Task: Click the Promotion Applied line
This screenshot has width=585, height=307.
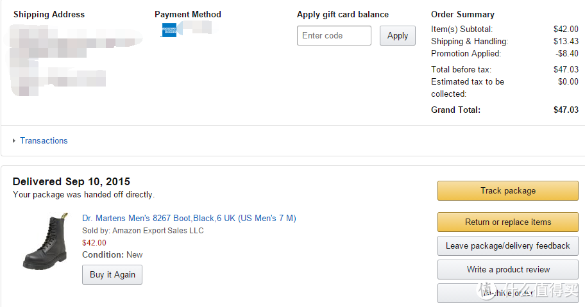Action: pyautogui.click(x=504, y=54)
